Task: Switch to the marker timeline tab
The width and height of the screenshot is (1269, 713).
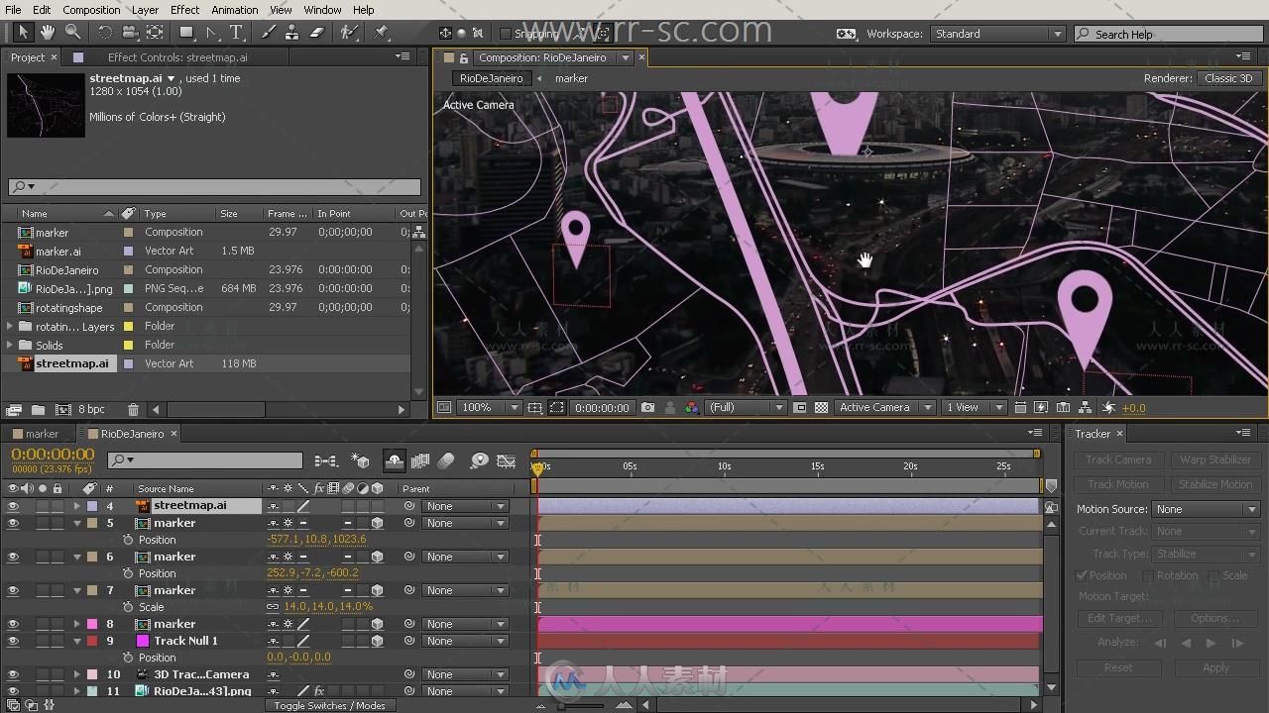Action: (x=42, y=434)
